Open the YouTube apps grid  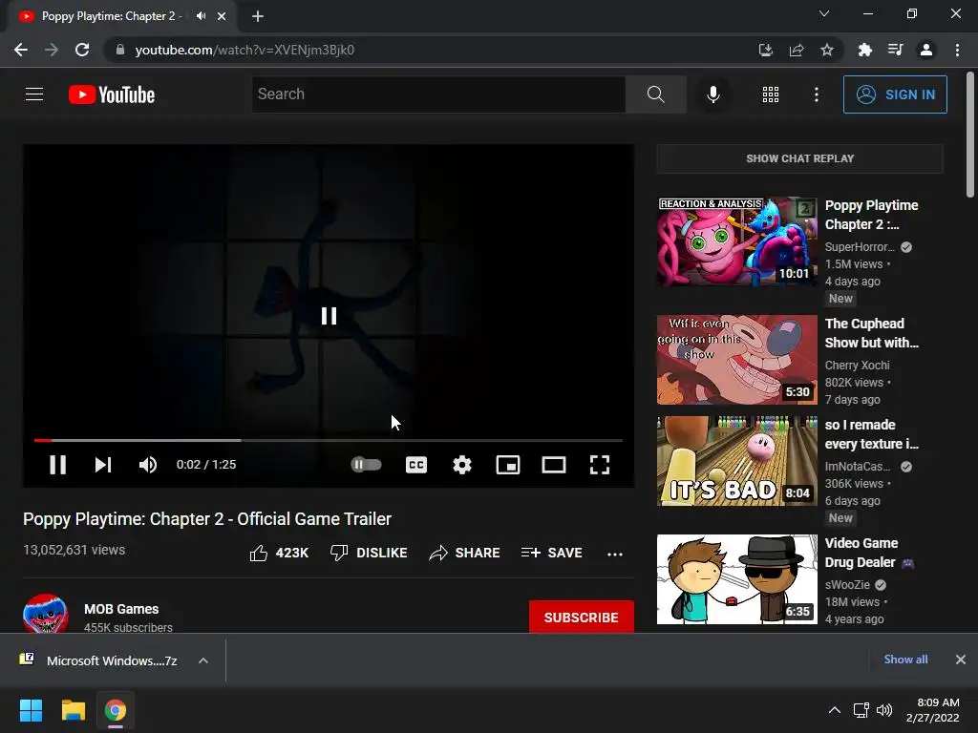pyautogui.click(x=771, y=94)
